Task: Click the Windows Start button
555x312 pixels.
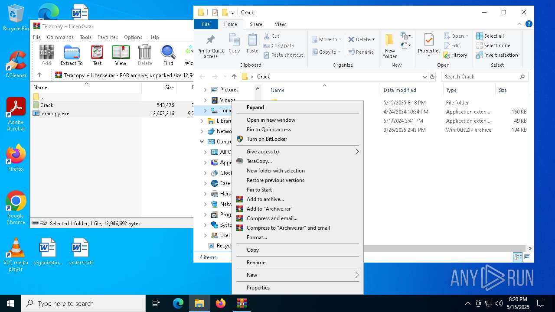Action: click(10, 303)
